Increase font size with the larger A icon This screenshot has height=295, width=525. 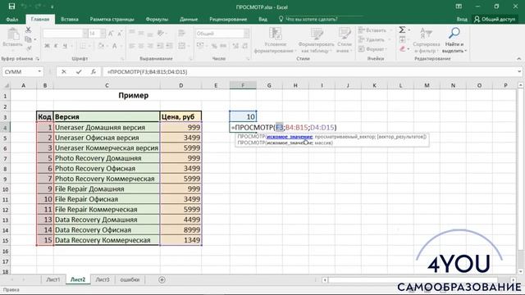112,34
